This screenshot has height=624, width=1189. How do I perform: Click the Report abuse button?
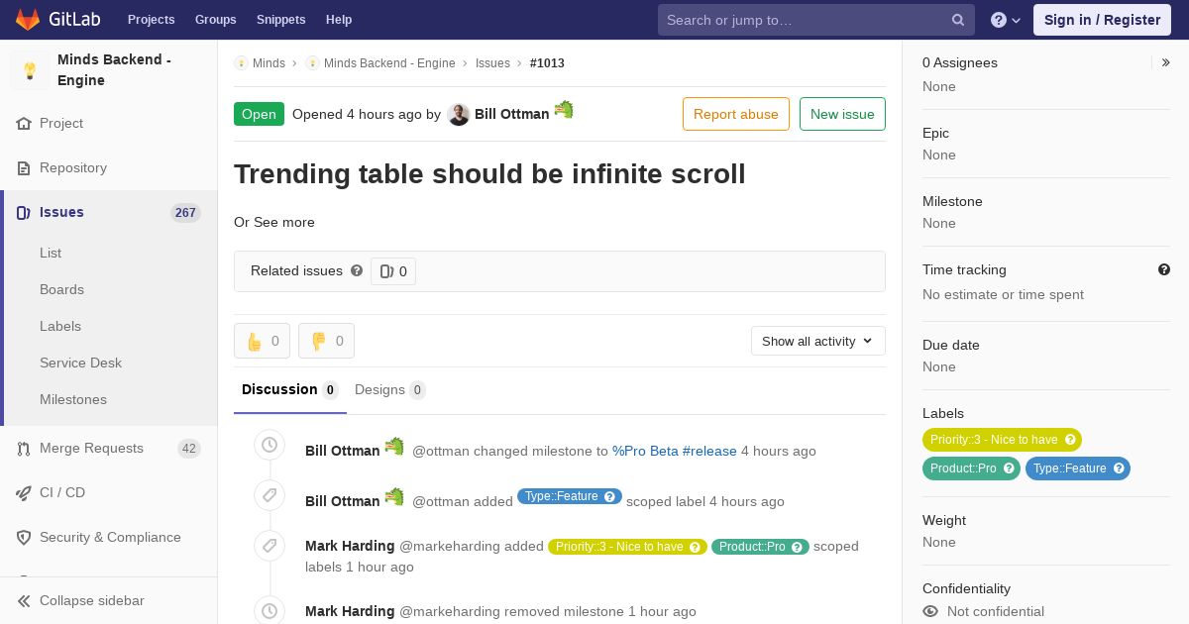736,114
